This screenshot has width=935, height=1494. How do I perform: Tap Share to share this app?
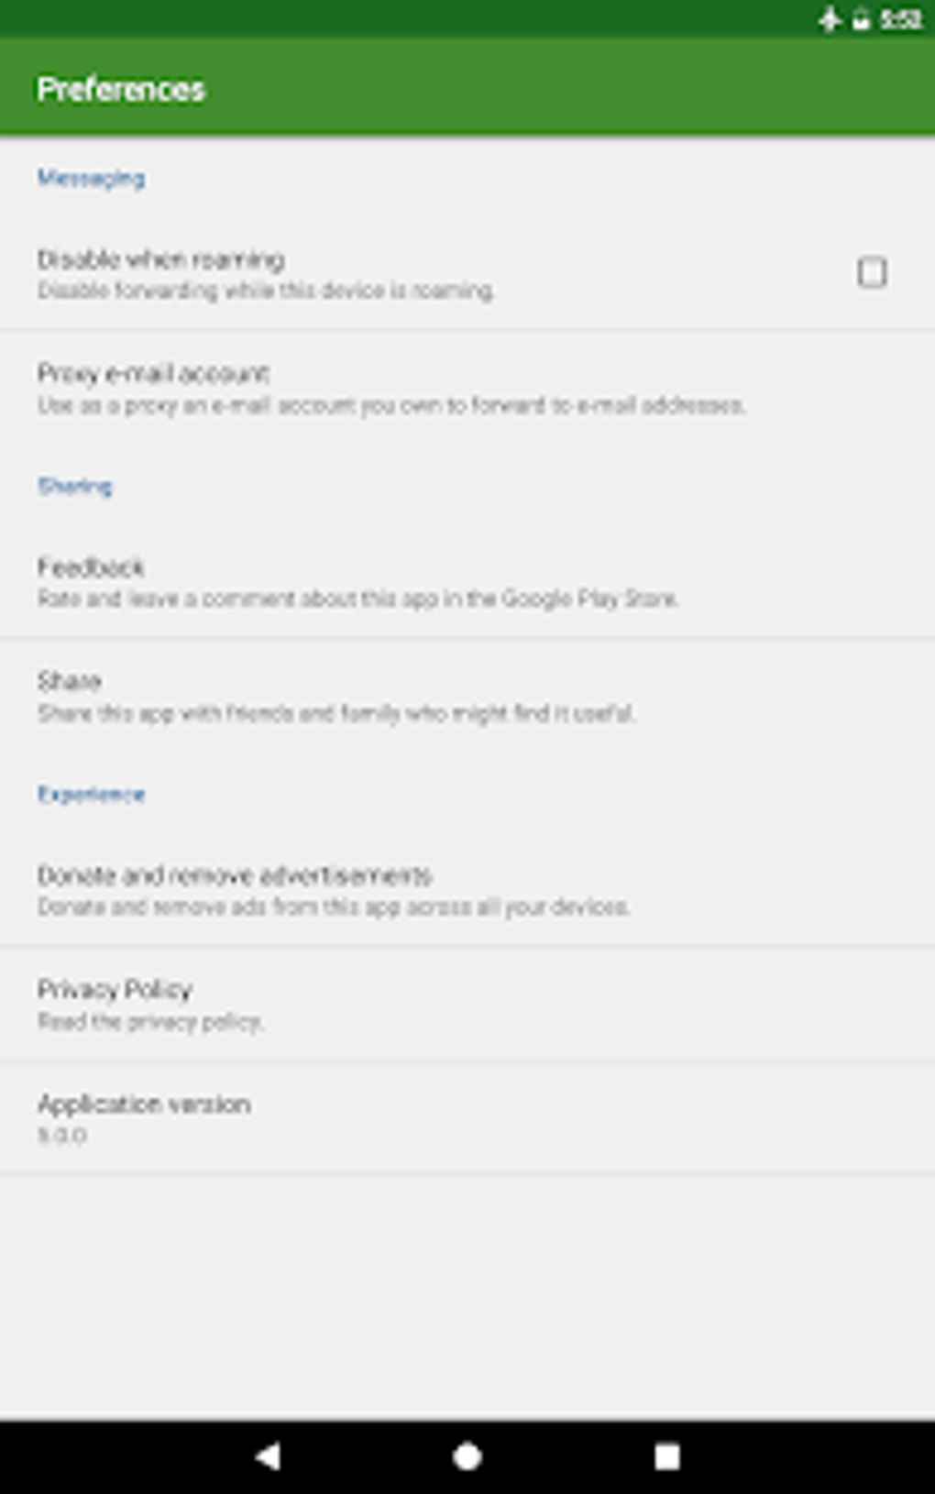tap(467, 696)
